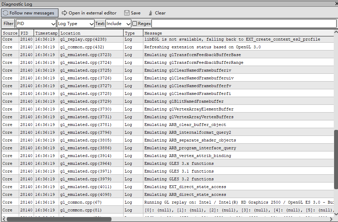
Task: Click location gl_common.cpp(81)
Action: click(x=81, y=210)
